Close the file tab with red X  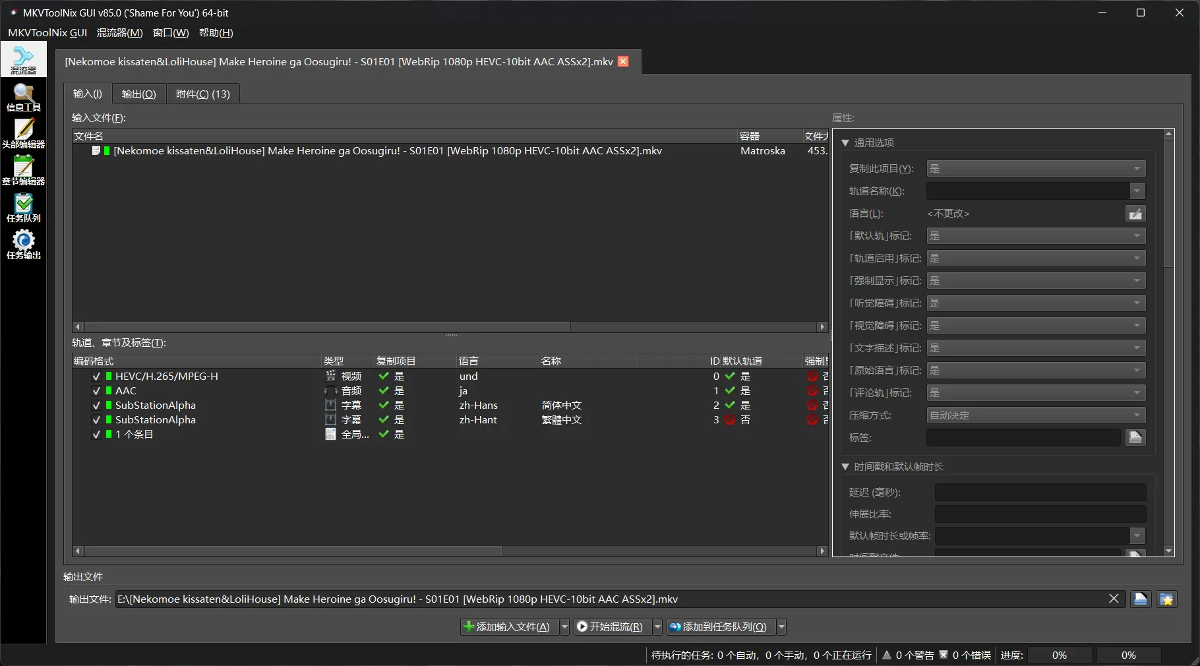coord(623,61)
